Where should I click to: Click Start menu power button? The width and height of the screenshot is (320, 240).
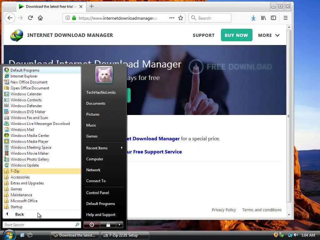click(x=92, y=225)
